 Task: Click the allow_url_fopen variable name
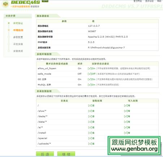47,68
